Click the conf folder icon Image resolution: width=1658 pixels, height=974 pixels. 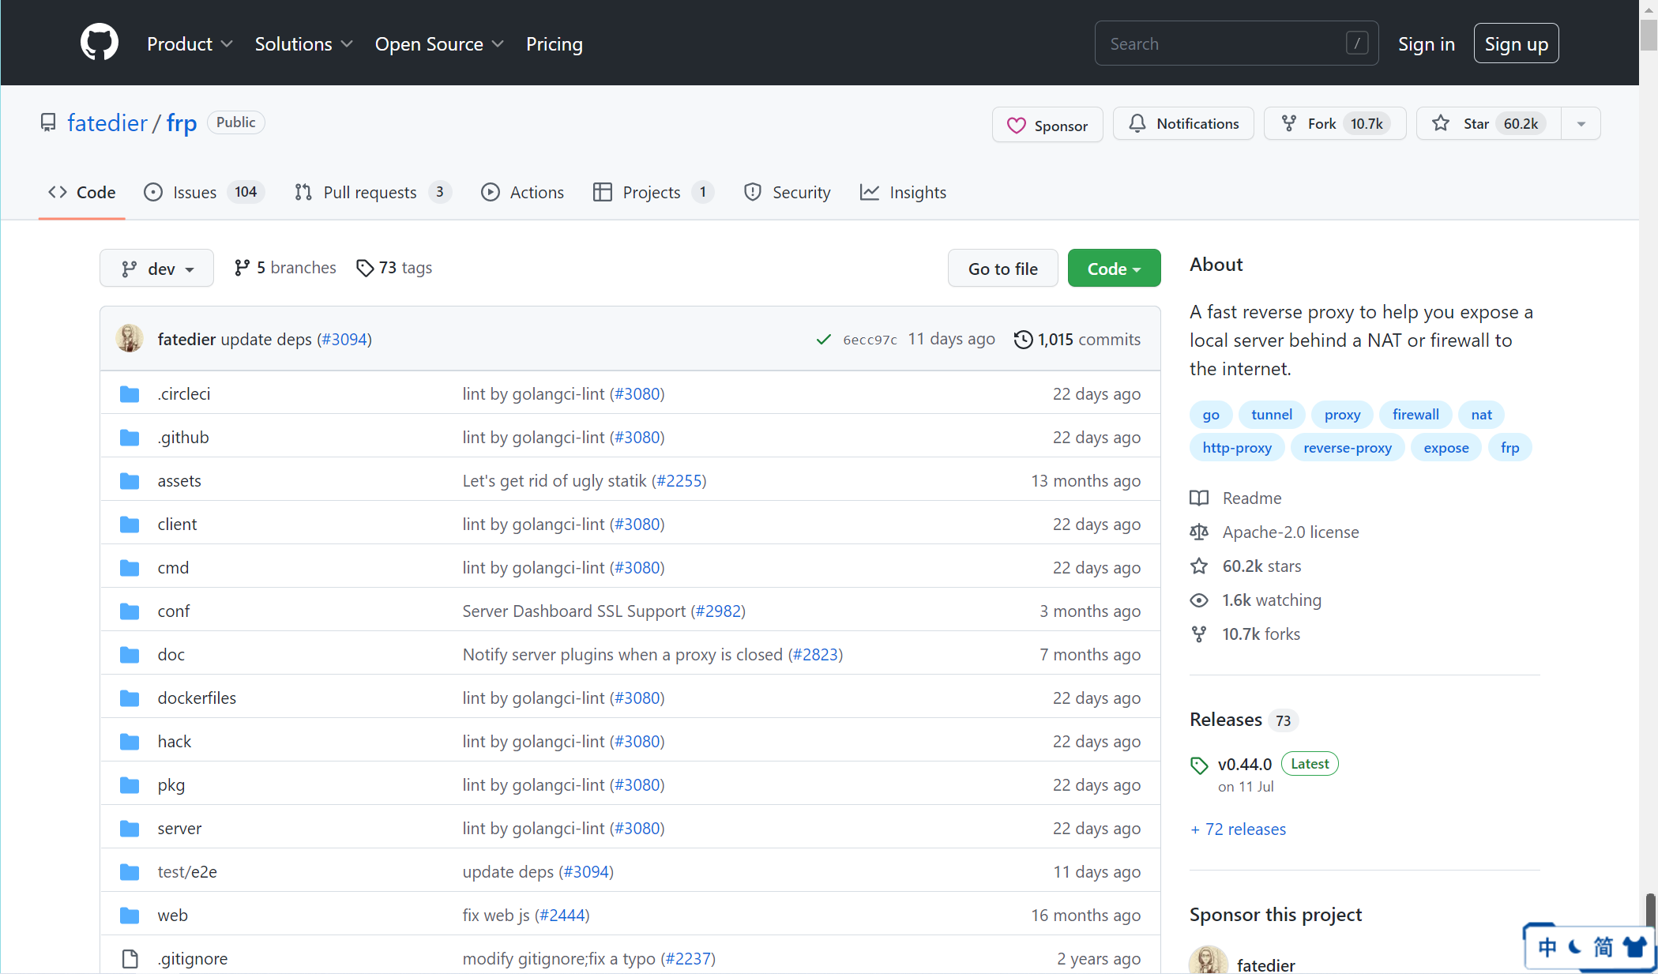pos(130,611)
